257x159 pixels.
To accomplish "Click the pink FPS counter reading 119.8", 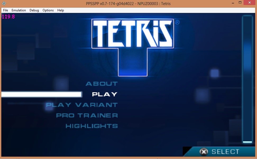I will click(x=8, y=17).
